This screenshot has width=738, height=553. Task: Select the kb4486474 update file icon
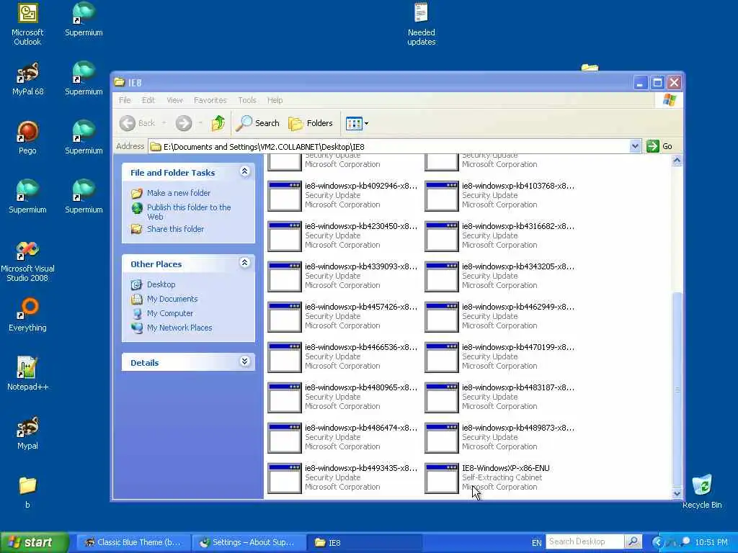click(285, 439)
